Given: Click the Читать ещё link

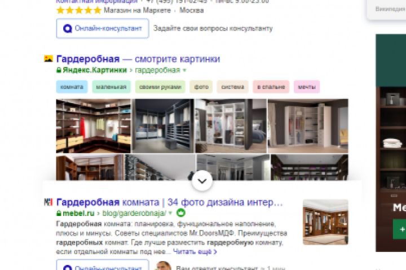Looking at the screenshot, I should tap(195, 251).
